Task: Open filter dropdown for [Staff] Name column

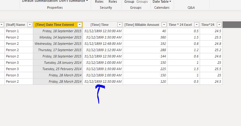Action: tap(30, 25)
